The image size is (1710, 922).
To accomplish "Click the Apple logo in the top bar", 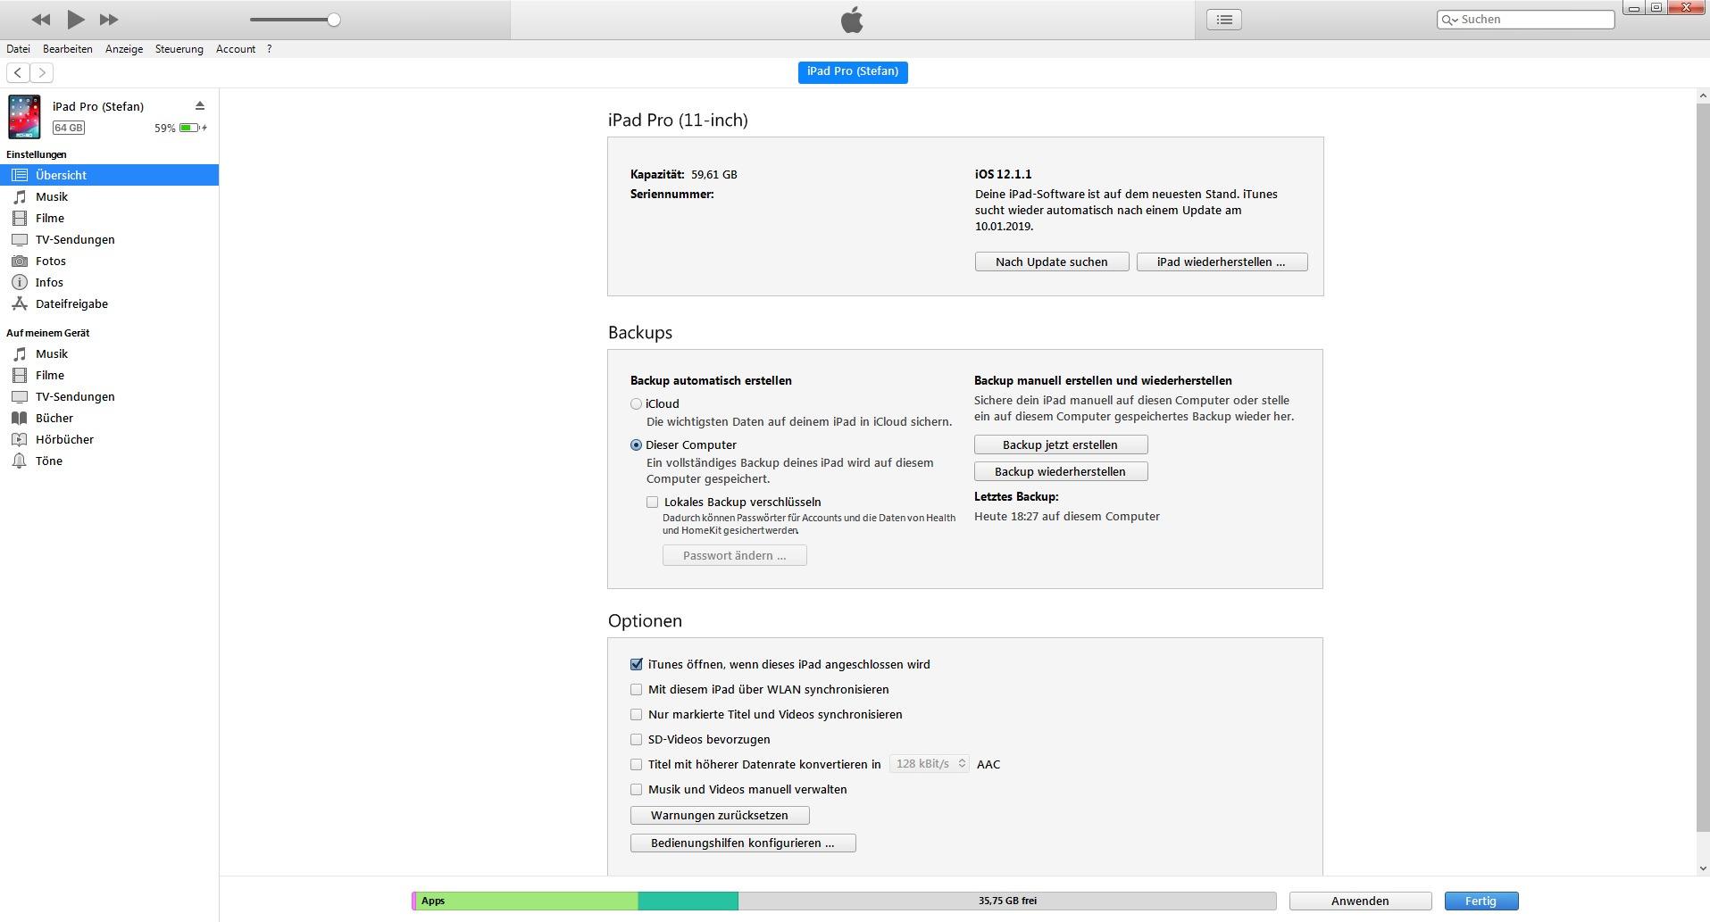I will pyautogui.click(x=852, y=19).
